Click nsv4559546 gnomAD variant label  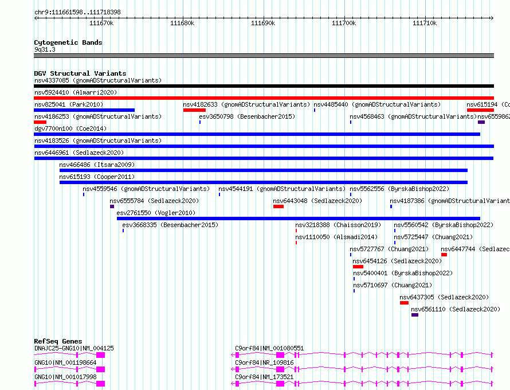click(146, 189)
